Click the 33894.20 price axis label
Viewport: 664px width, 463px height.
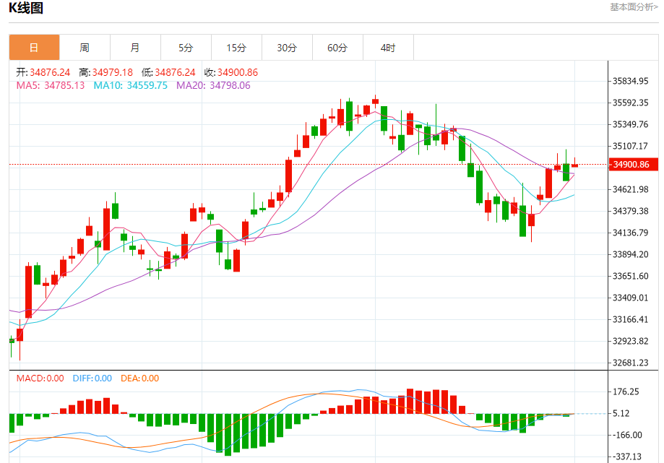coord(631,254)
